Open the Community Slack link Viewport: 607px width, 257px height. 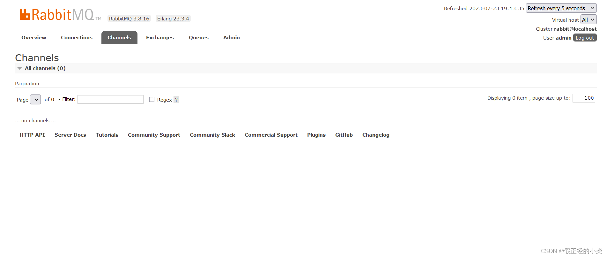212,135
